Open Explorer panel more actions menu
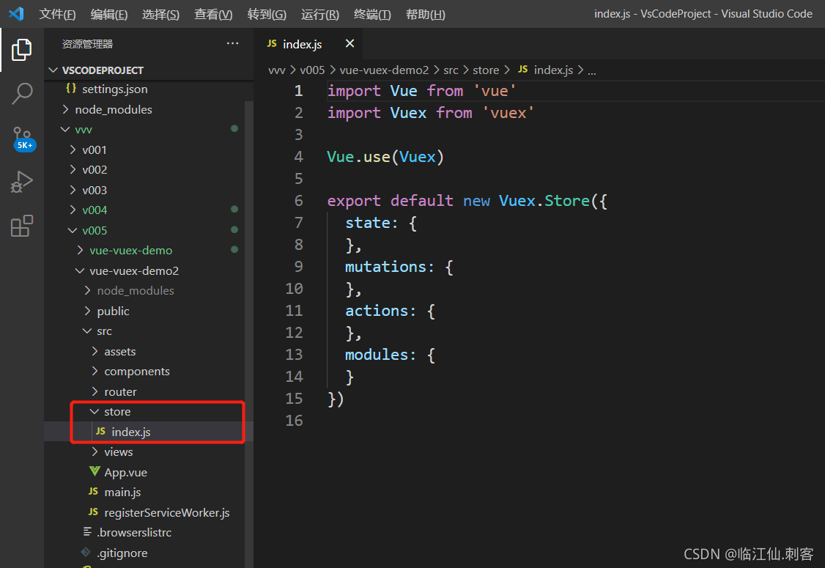Image resolution: width=825 pixels, height=568 pixels. pyautogui.click(x=232, y=44)
